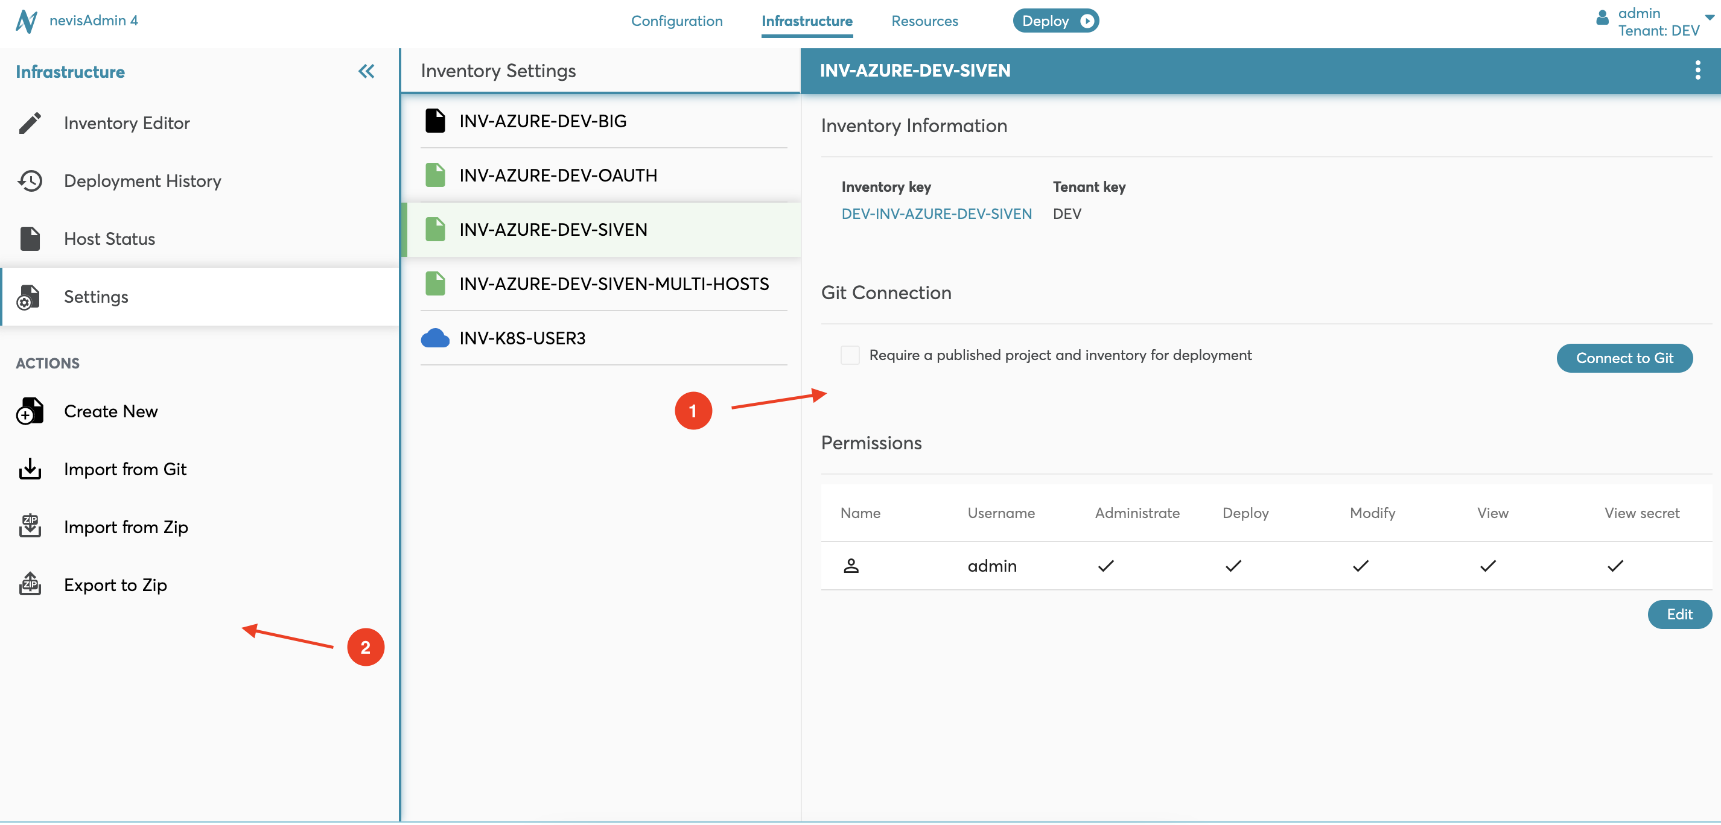The image size is (1721, 825).
Task: Click the Host Status file icon
Action: pos(30,238)
